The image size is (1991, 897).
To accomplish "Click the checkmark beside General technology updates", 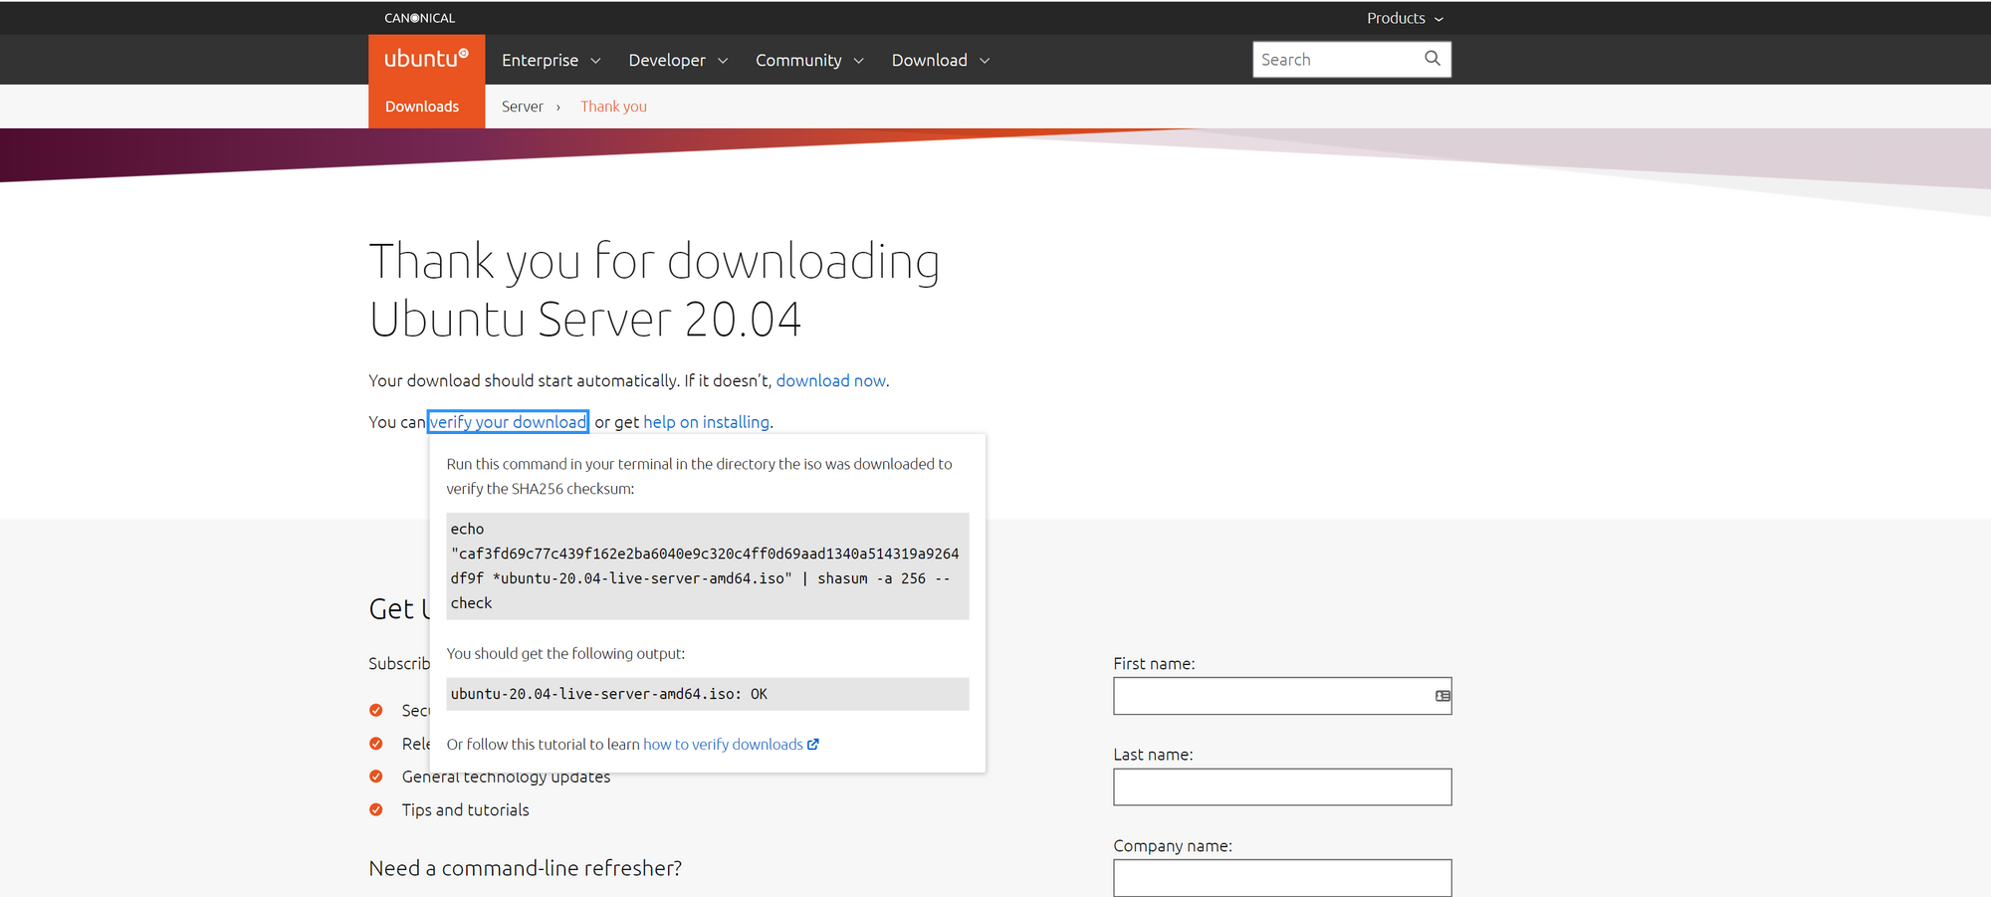I will pyautogui.click(x=376, y=777).
